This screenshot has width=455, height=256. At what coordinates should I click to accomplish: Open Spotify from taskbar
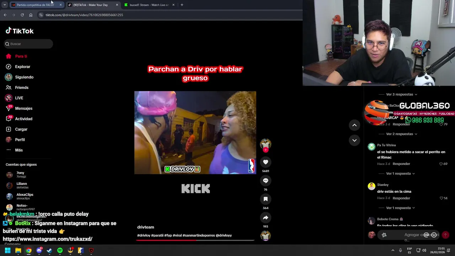click(x=60, y=251)
